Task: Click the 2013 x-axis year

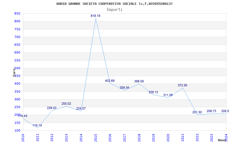Action: click(x=67, y=138)
